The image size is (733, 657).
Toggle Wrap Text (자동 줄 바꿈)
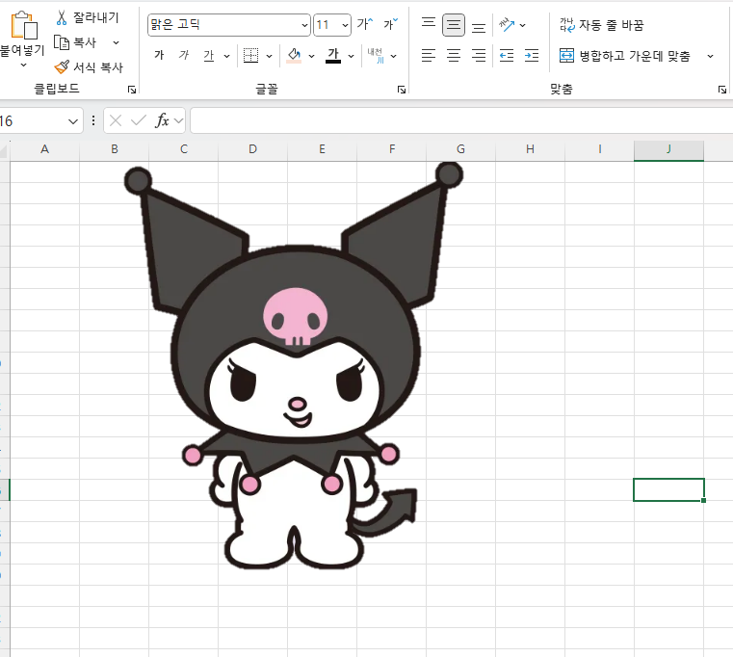[601, 25]
